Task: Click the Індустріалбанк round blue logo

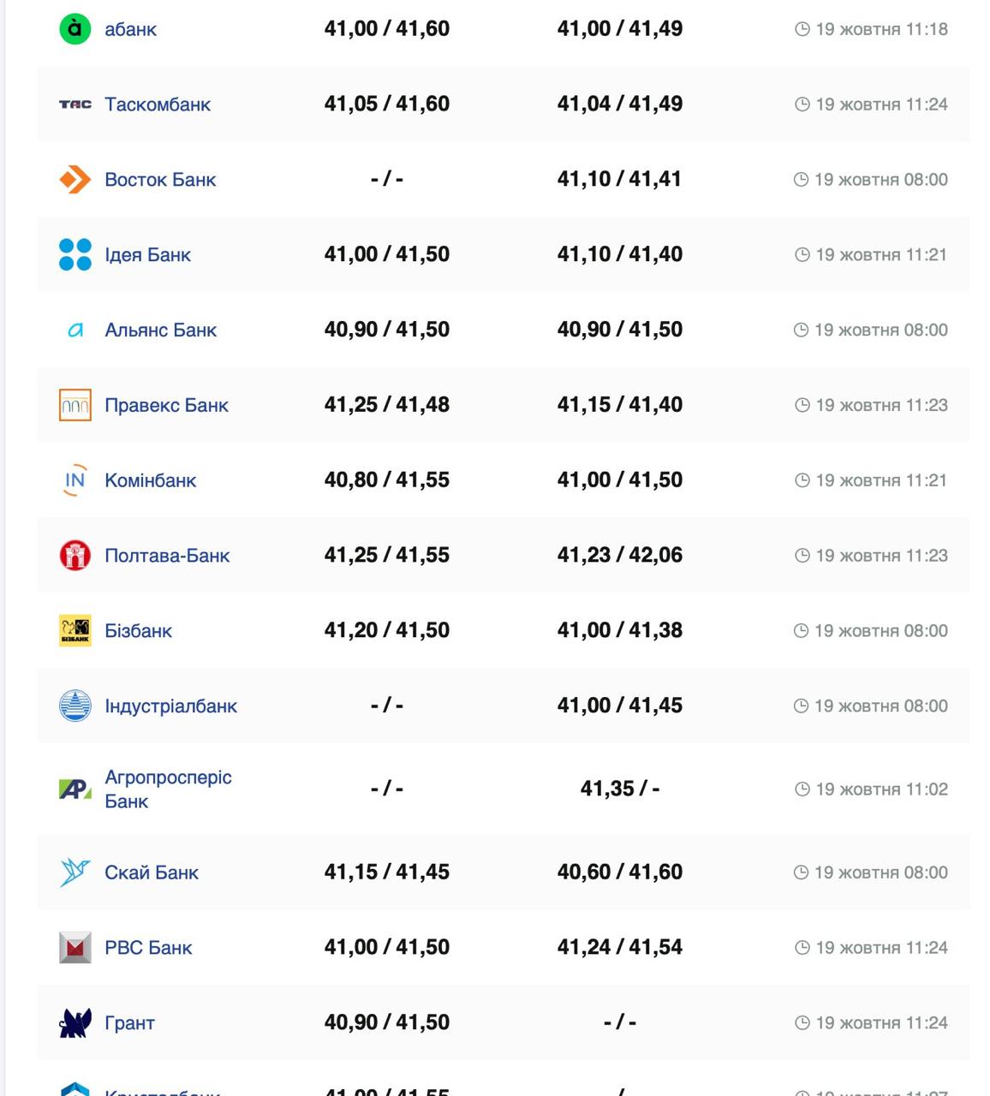Action: [x=75, y=706]
